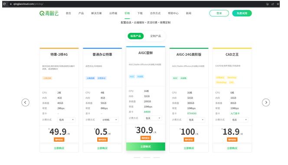Click the green RTX4090 graphics card link

point(192,114)
